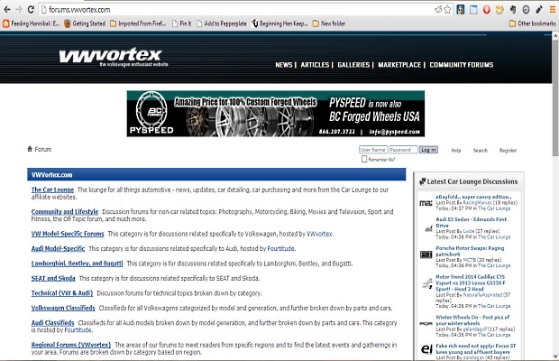Open the New folder bookmark folder

329,23
